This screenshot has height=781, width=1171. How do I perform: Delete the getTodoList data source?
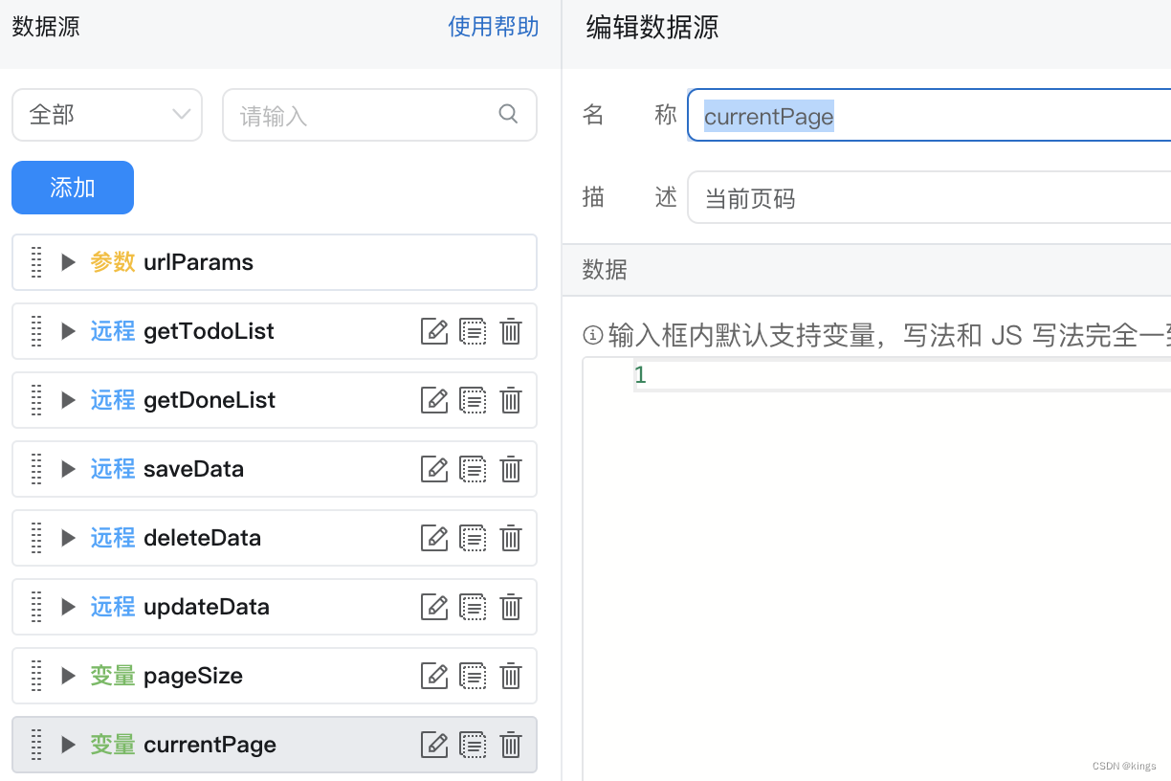pos(511,331)
